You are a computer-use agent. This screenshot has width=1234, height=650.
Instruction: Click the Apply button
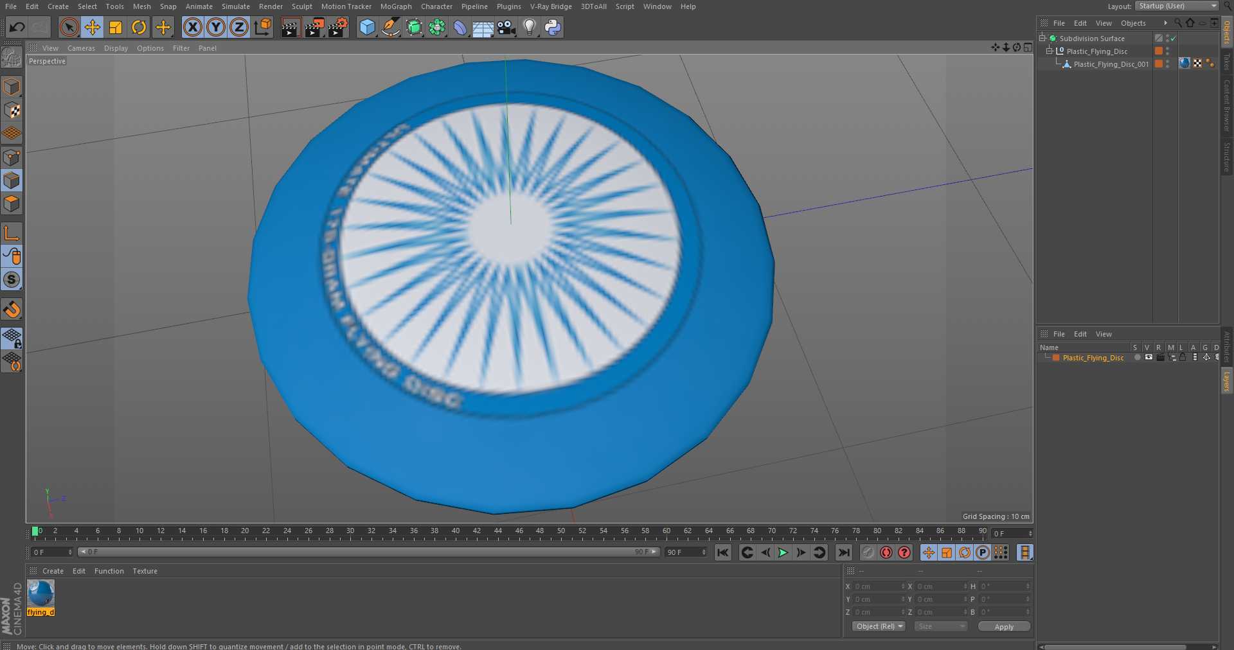pyautogui.click(x=1004, y=626)
